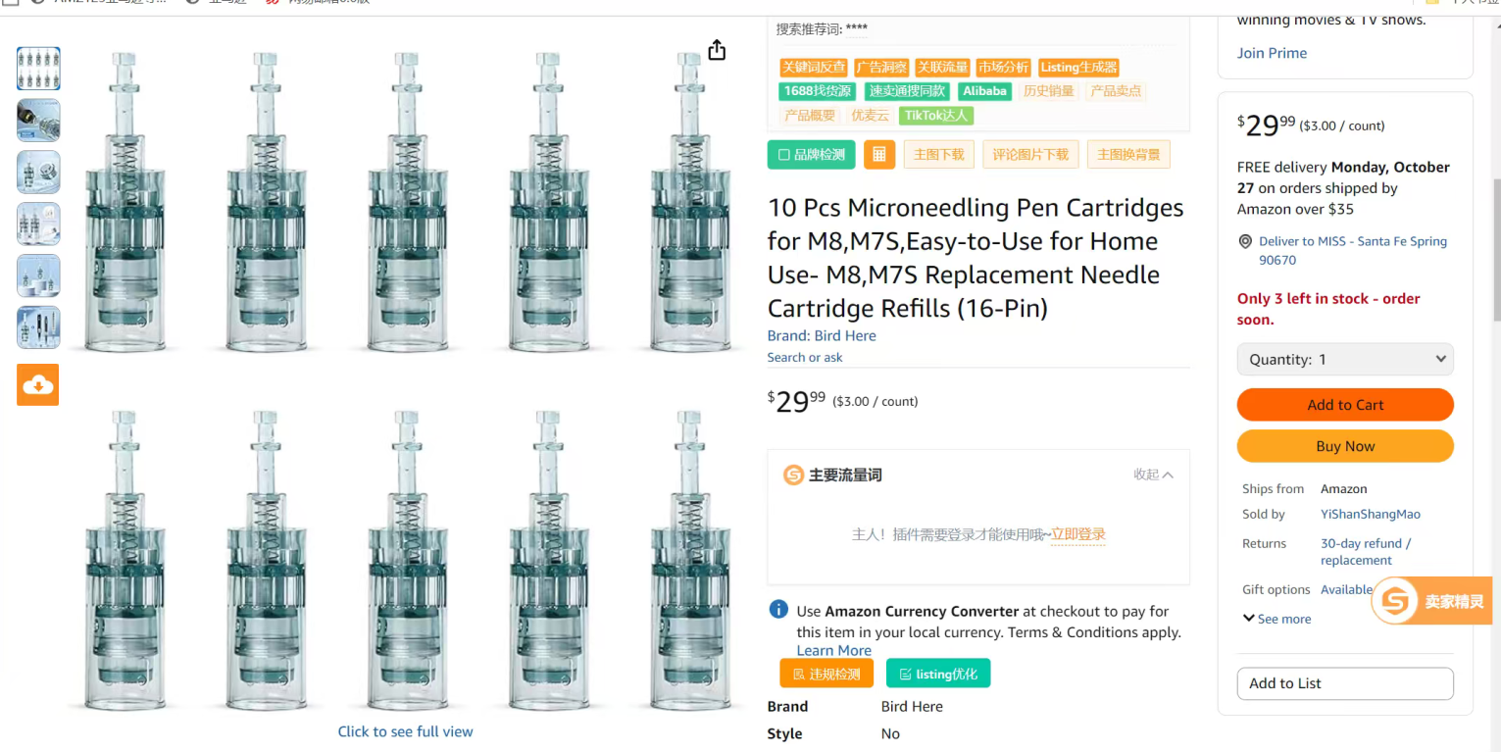
Task: Click the listing优化 green button
Action: point(938,674)
